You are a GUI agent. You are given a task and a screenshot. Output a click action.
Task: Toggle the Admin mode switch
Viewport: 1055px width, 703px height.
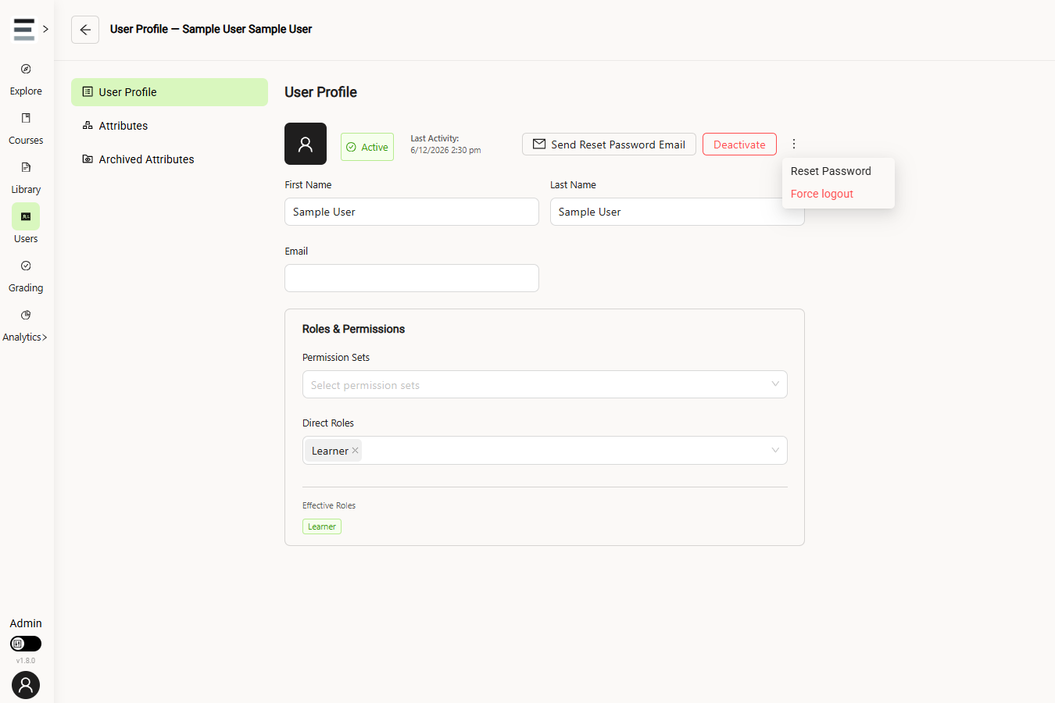coord(26,644)
